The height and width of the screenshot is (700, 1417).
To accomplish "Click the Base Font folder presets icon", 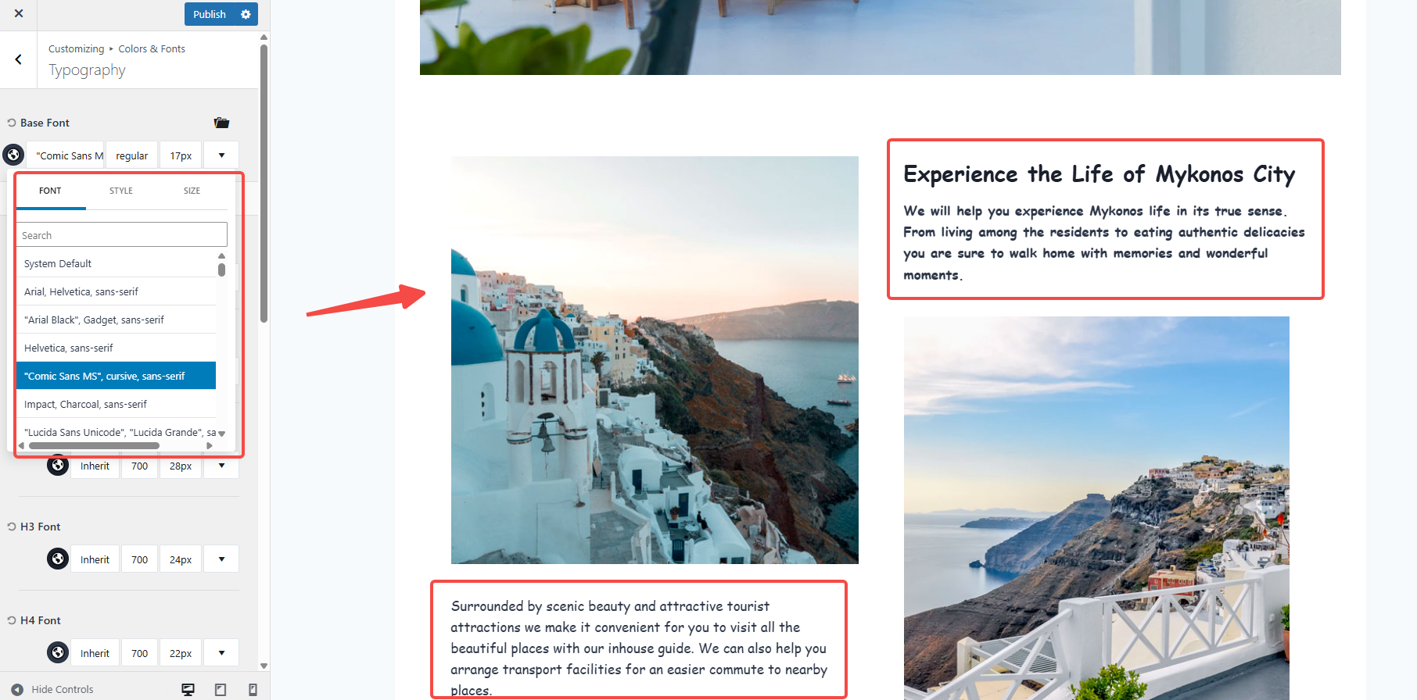I will point(221,123).
